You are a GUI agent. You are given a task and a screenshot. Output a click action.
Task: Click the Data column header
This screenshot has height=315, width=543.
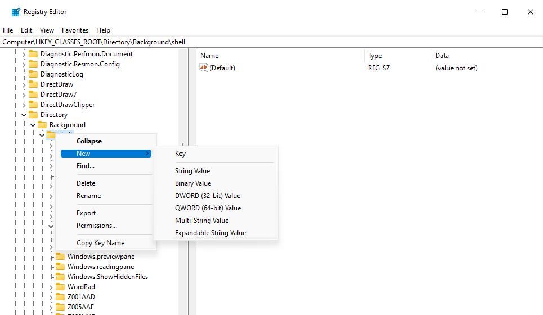pyautogui.click(x=487, y=55)
